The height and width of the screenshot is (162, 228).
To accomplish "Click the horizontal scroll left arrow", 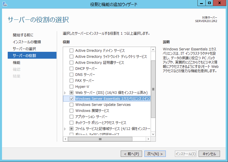I will click(x=66, y=139).
